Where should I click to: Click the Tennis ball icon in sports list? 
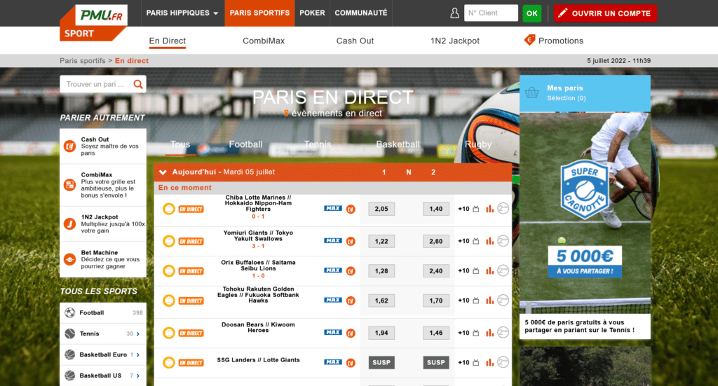tap(69, 334)
